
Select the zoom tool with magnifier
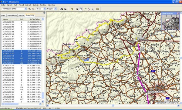[x=77, y=9]
